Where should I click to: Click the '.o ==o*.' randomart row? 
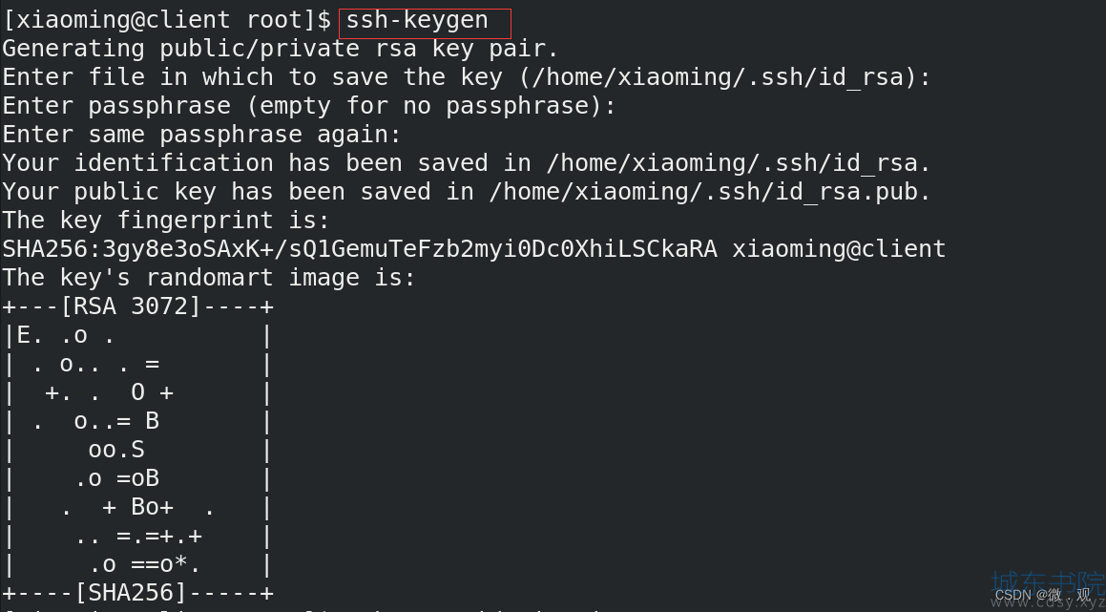click(x=138, y=564)
